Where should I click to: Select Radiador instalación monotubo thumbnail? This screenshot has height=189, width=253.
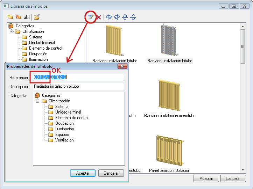click(x=169, y=95)
